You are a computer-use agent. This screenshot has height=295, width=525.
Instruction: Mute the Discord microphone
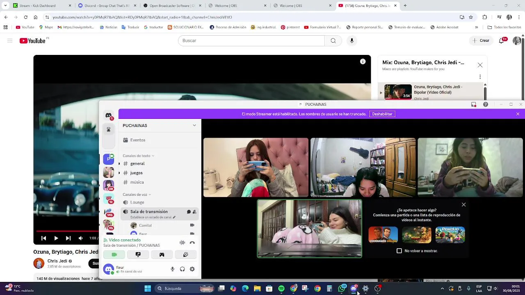tap(172, 269)
